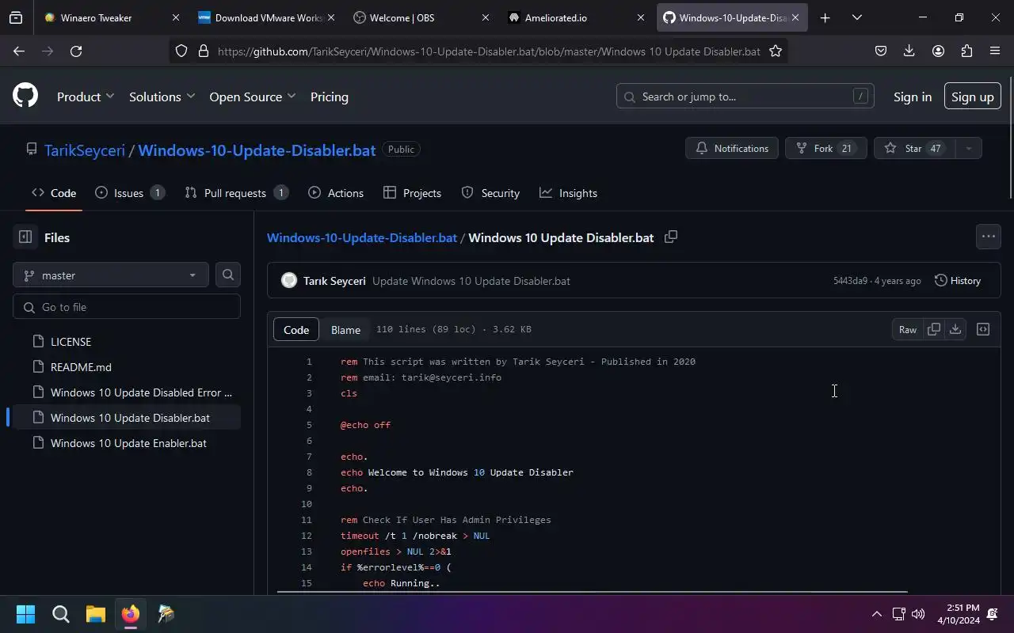This screenshot has height=633, width=1014.
Task: Open the Security tab
Action: pos(490,193)
